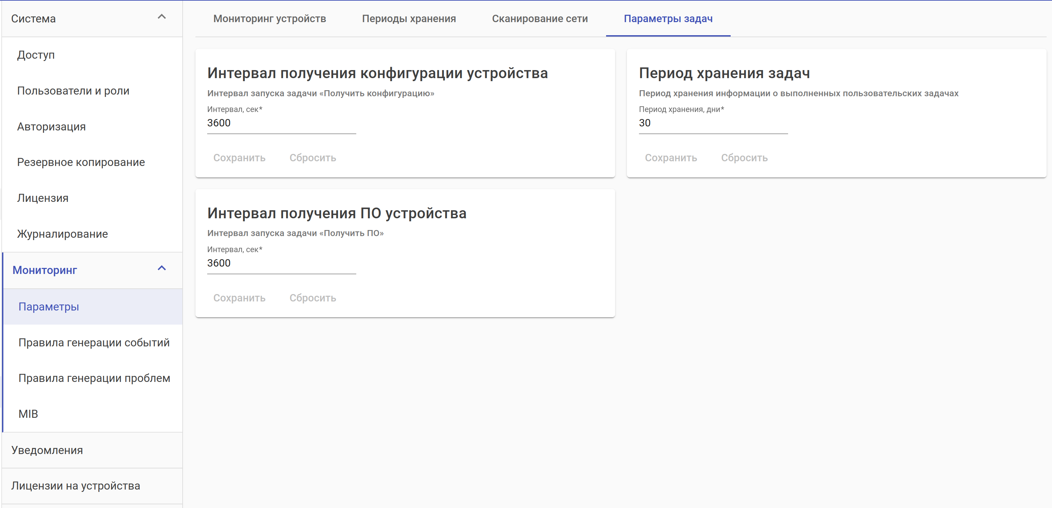Select the Параметры задач tab
1052x508 pixels.
tap(668, 19)
